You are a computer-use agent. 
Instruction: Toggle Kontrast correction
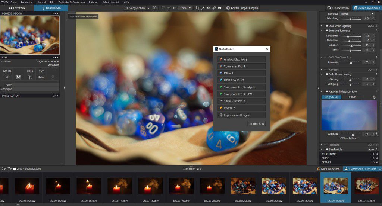point(327,70)
